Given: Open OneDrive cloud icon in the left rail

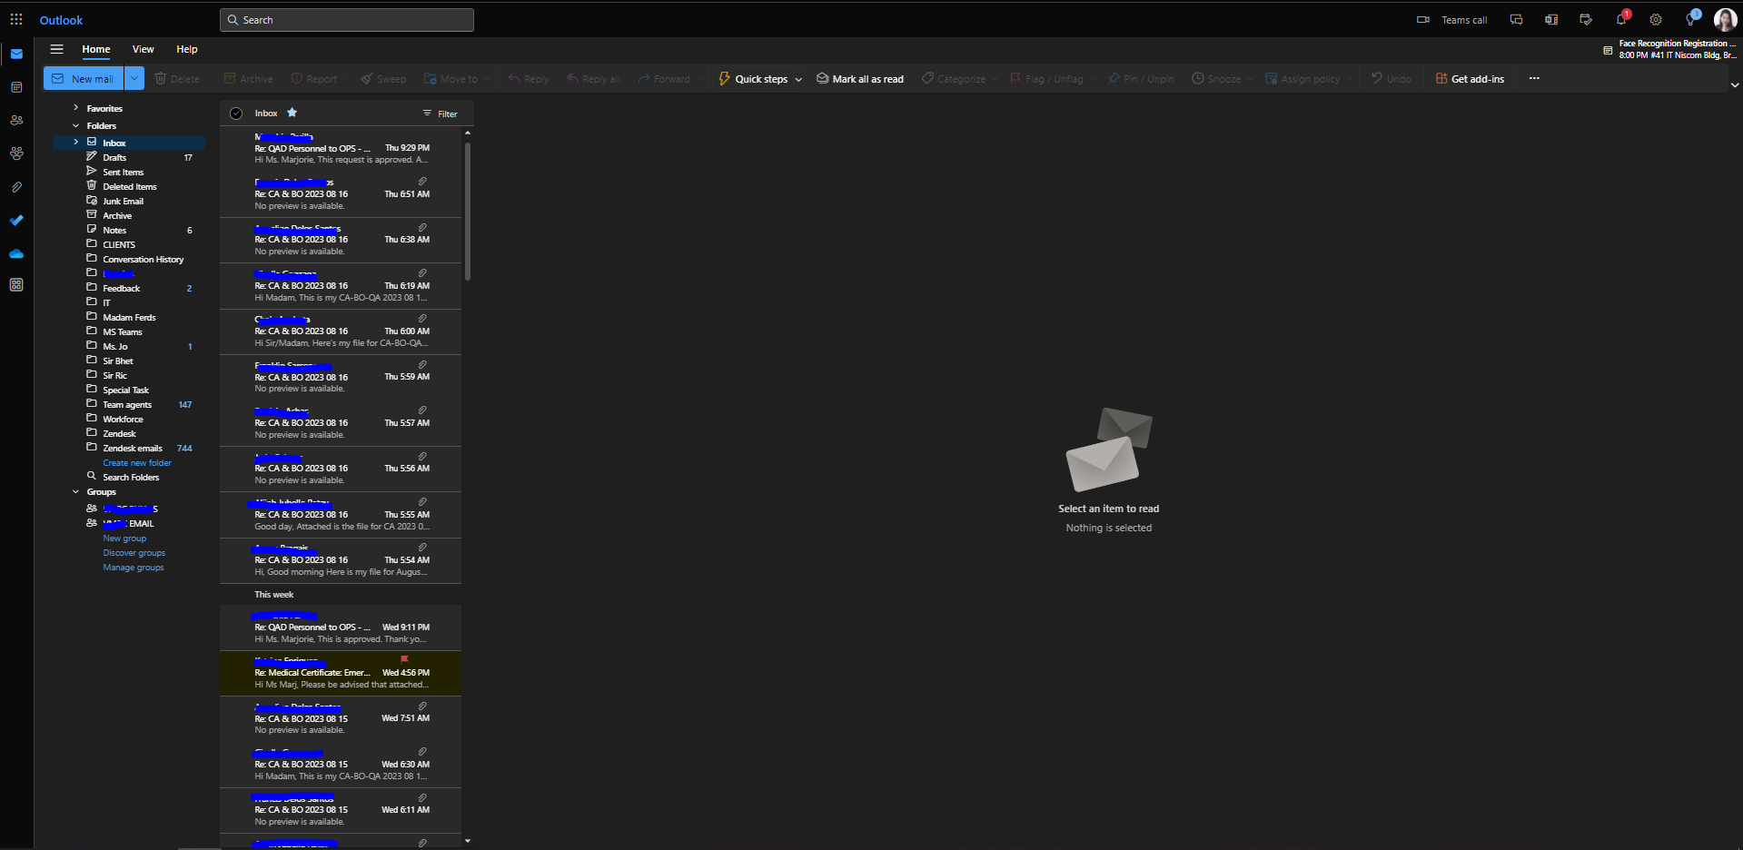Looking at the screenshot, I should click(x=16, y=253).
